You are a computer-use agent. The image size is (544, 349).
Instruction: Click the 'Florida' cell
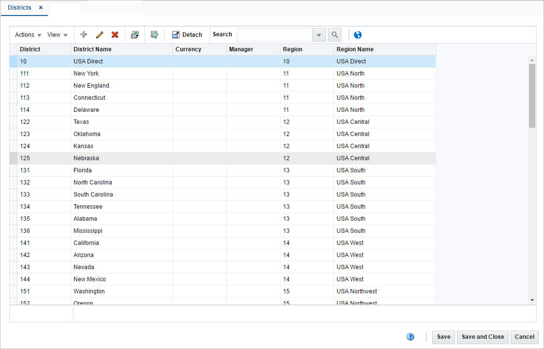pos(122,170)
